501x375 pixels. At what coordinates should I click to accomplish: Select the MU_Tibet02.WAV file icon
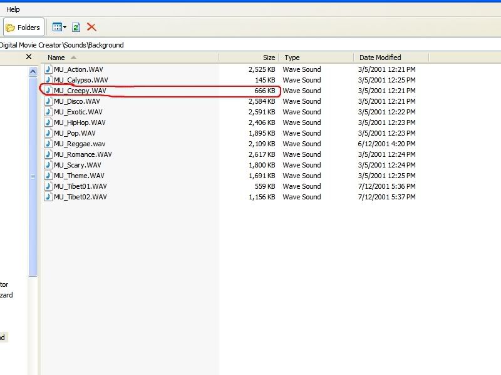click(48, 197)
